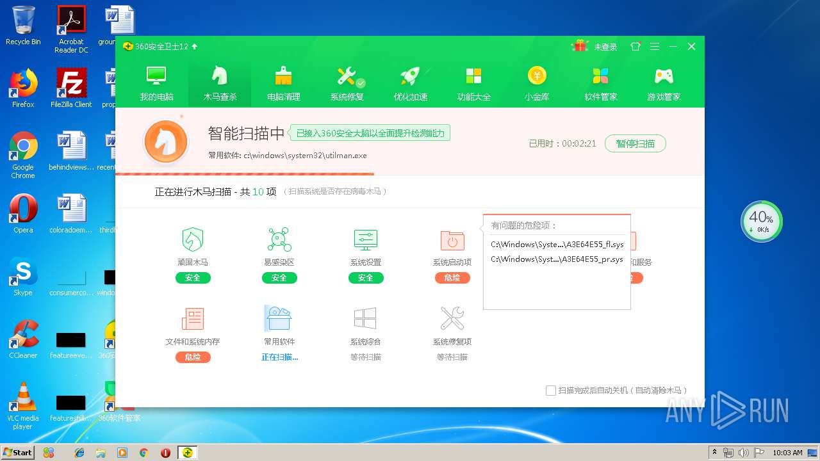The height and width of the screenshot is (461, 820).
Task: Select the 文件和系统内存 document icon
Action: pyautogui.click(x=193, y=318)
